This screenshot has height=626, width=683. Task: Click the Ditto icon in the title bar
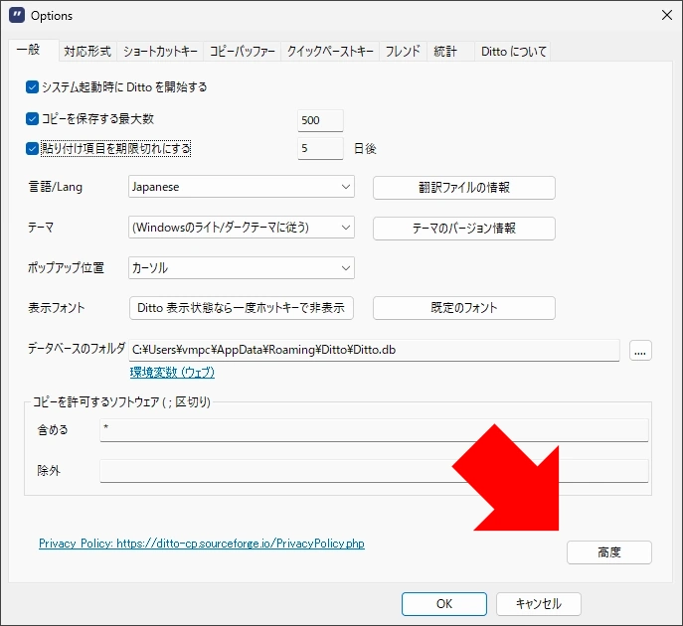[x=17, y=16]
